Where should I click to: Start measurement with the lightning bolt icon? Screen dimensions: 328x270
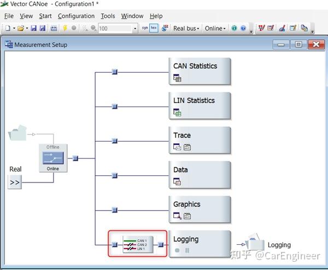(65, 28)
